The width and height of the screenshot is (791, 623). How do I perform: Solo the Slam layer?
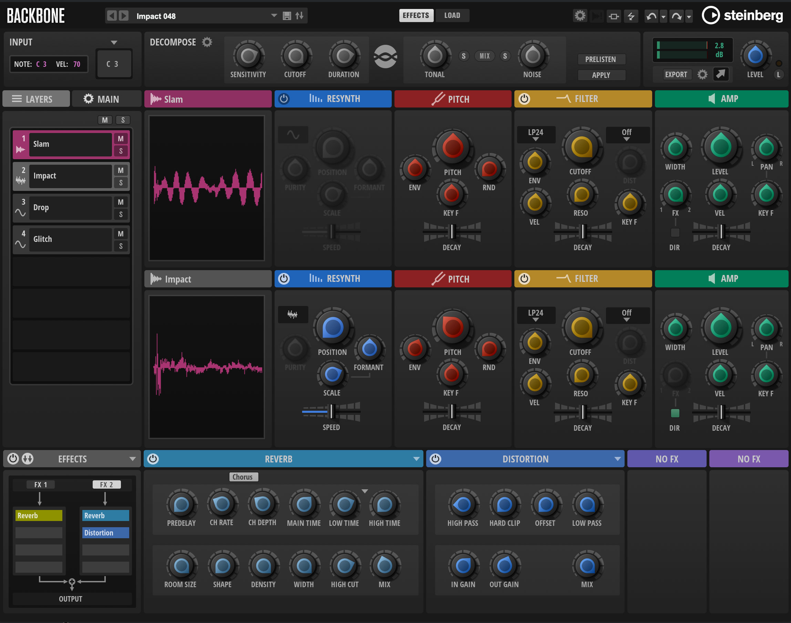click(x=121, y=151)
